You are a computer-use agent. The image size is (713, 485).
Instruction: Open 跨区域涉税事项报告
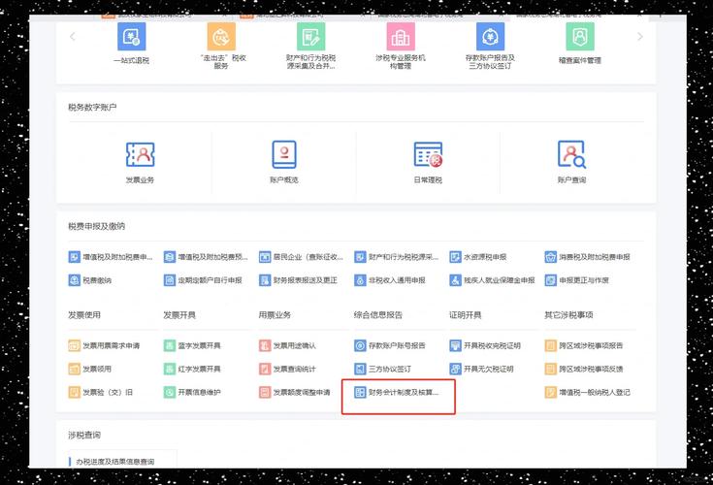point(584,345)
